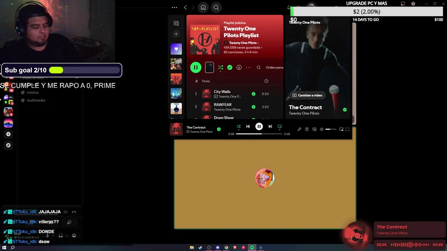Select the Drum Show track title
The height and width of the screenshot is (251, 447).
click(x=223, y=117)
